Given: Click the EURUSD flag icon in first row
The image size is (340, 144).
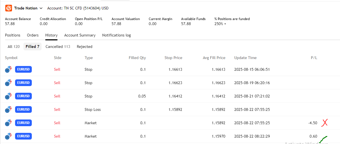Looking at the screenshot, I should coord(9,69).
